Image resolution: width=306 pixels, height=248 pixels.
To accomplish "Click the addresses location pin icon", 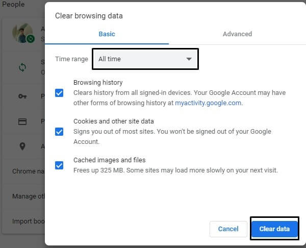I will click(22, 146).
